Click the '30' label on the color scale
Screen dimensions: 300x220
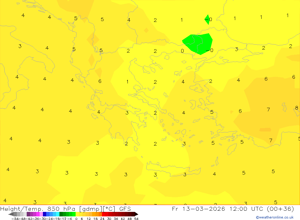tap(109, 219)
